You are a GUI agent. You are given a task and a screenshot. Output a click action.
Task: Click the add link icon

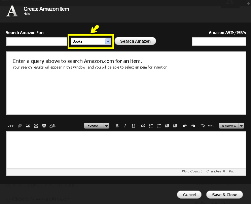click(20, 126)
